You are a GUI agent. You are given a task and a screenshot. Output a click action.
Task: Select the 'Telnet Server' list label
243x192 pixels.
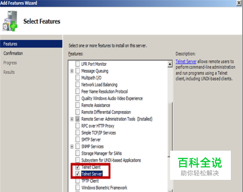(x=92, y=174)
